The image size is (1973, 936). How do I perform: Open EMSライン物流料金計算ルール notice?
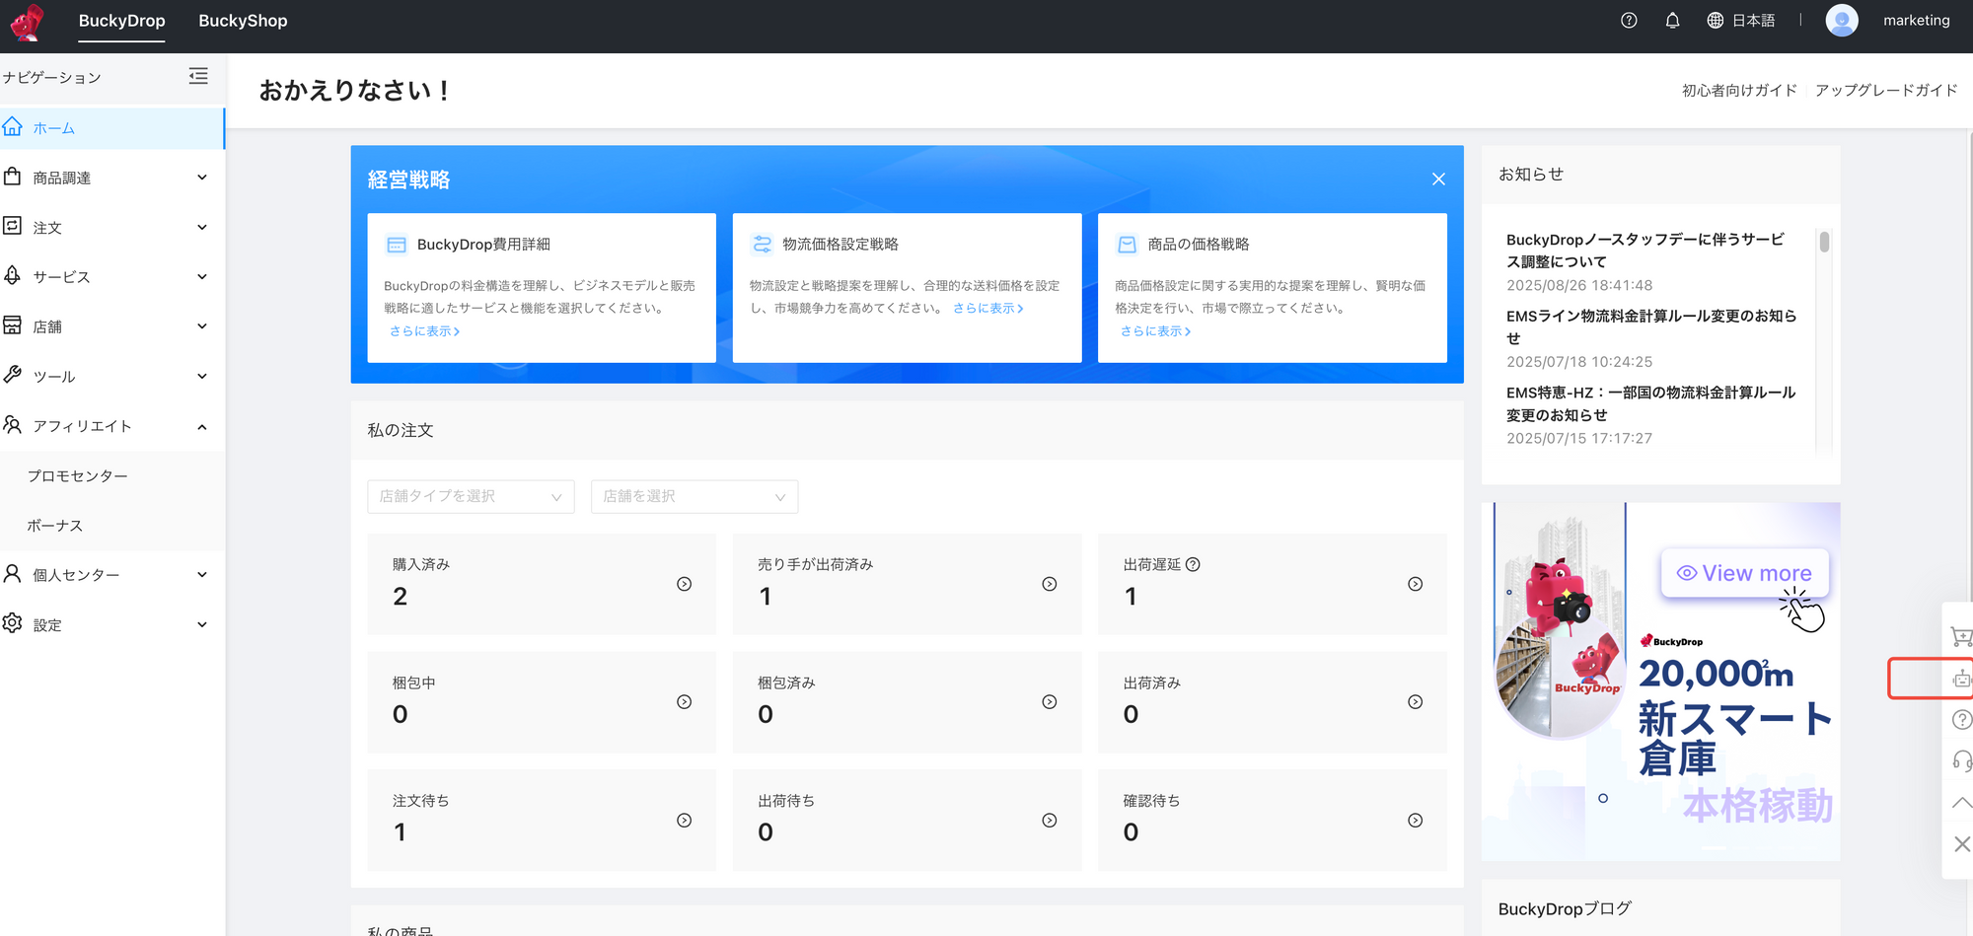pos(1651,327)
